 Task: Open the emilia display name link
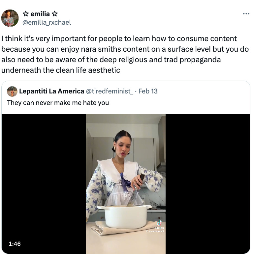point(40,14)
